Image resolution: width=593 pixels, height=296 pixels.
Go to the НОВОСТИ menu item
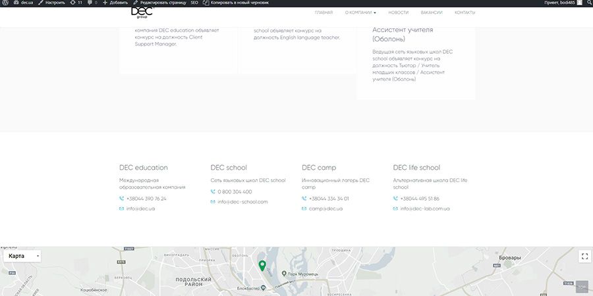(398, 12)
